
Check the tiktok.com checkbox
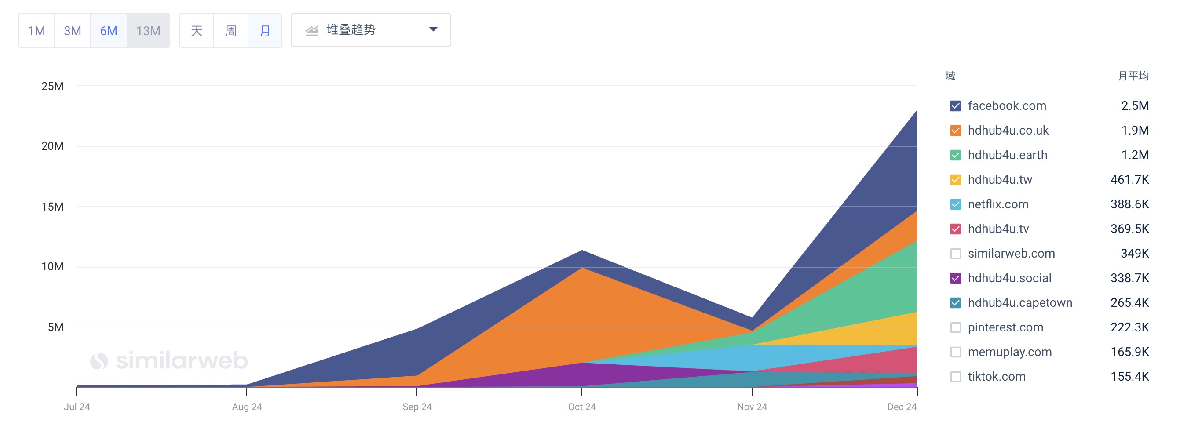click(x=956, y=376)
